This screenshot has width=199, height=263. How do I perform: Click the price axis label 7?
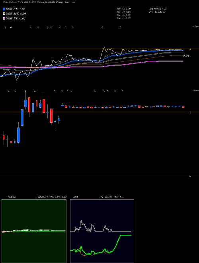point(190,113)
